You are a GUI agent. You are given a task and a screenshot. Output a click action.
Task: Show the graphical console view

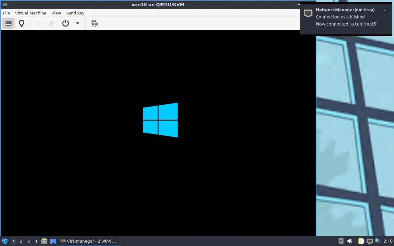[8, 23]
